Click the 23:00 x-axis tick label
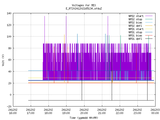This screenshot has width=160, height=120. [137, 113]
